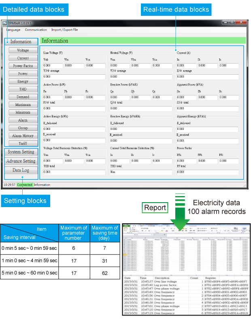
Task: Show the Power Factor data page
Action: click(x=23, y=66)
